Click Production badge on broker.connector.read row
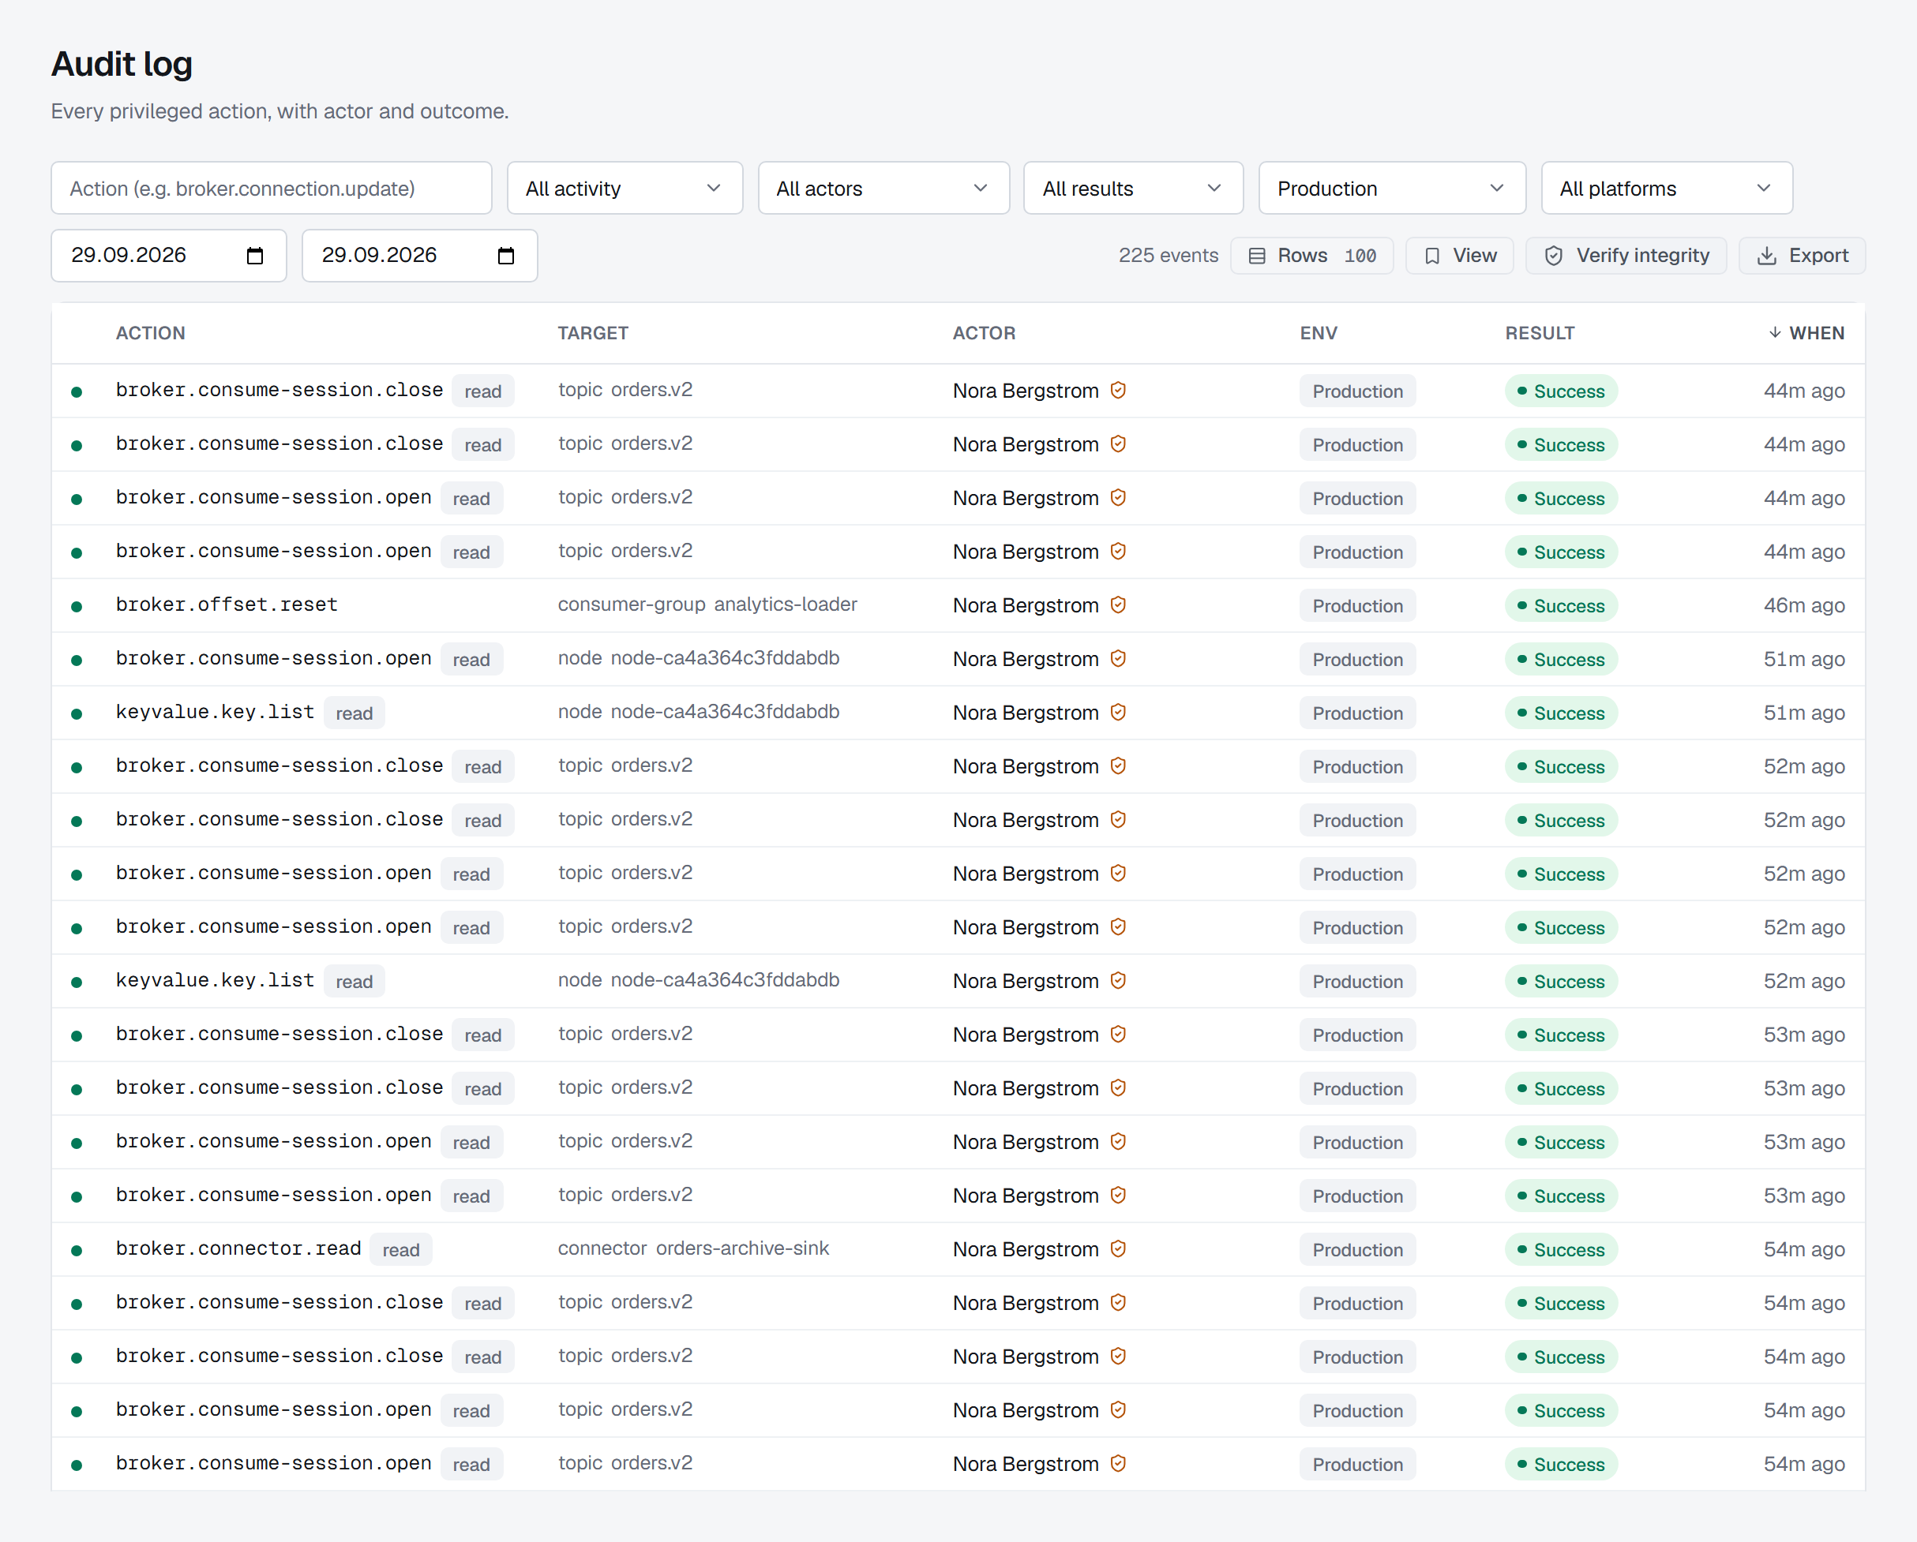Viewport: 1917px width, 1542px height. (x=1357, y=1249)
